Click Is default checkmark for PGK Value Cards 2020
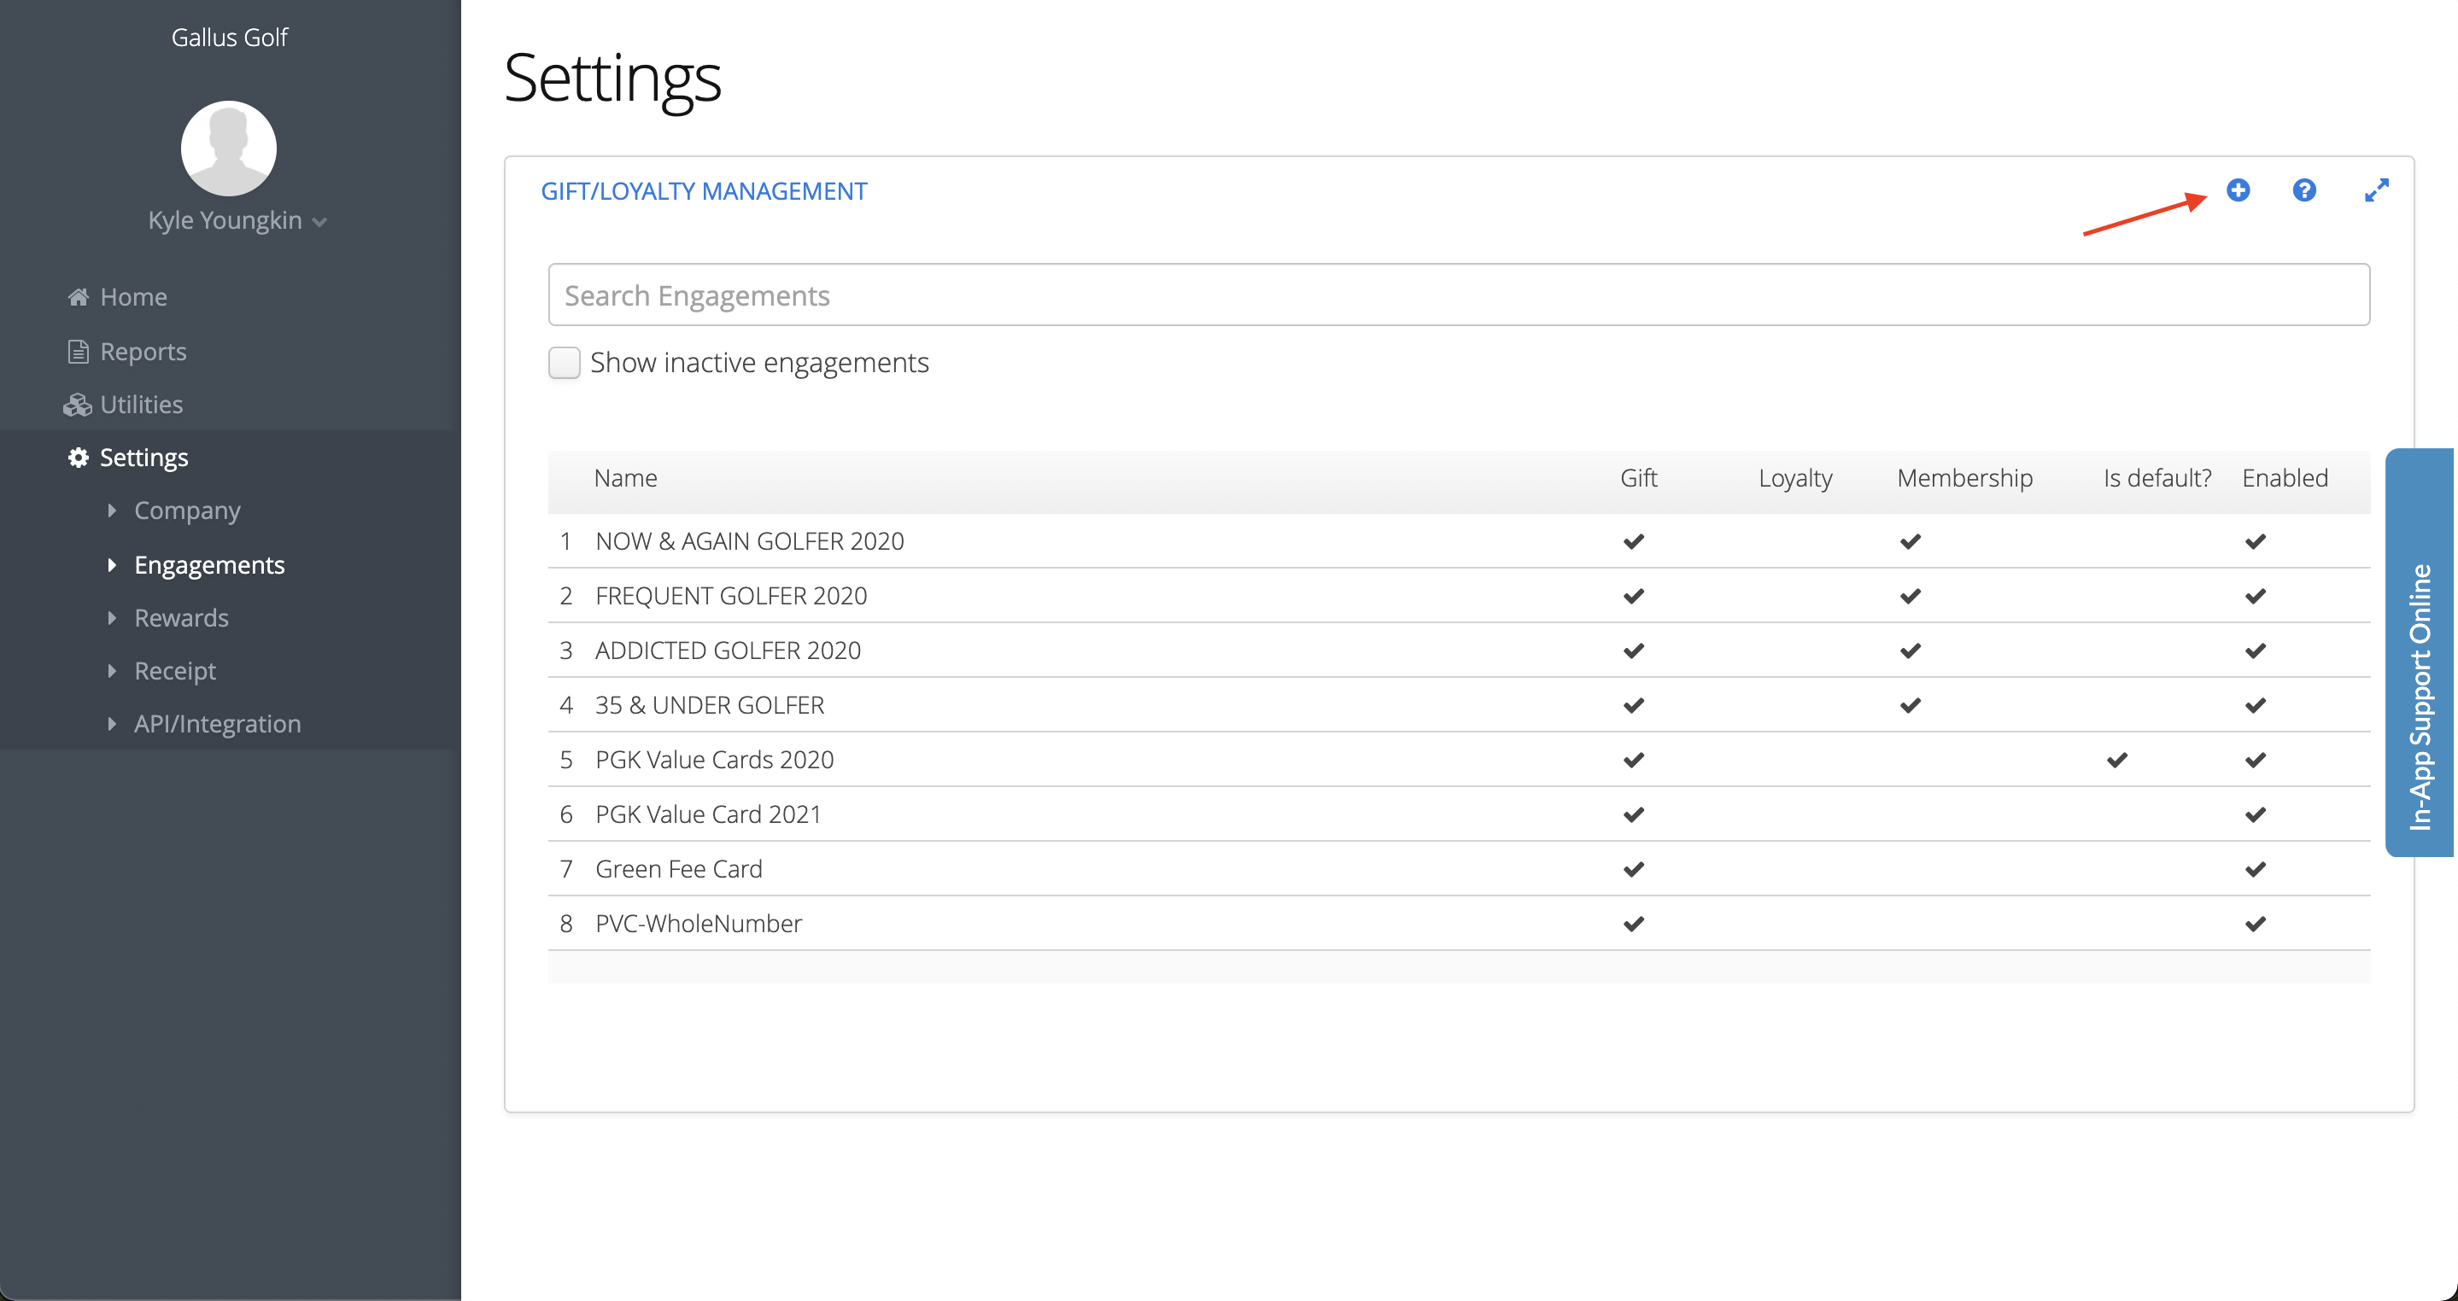The width and height of the screenshot is (2458, 1301). coord(2116,759)
